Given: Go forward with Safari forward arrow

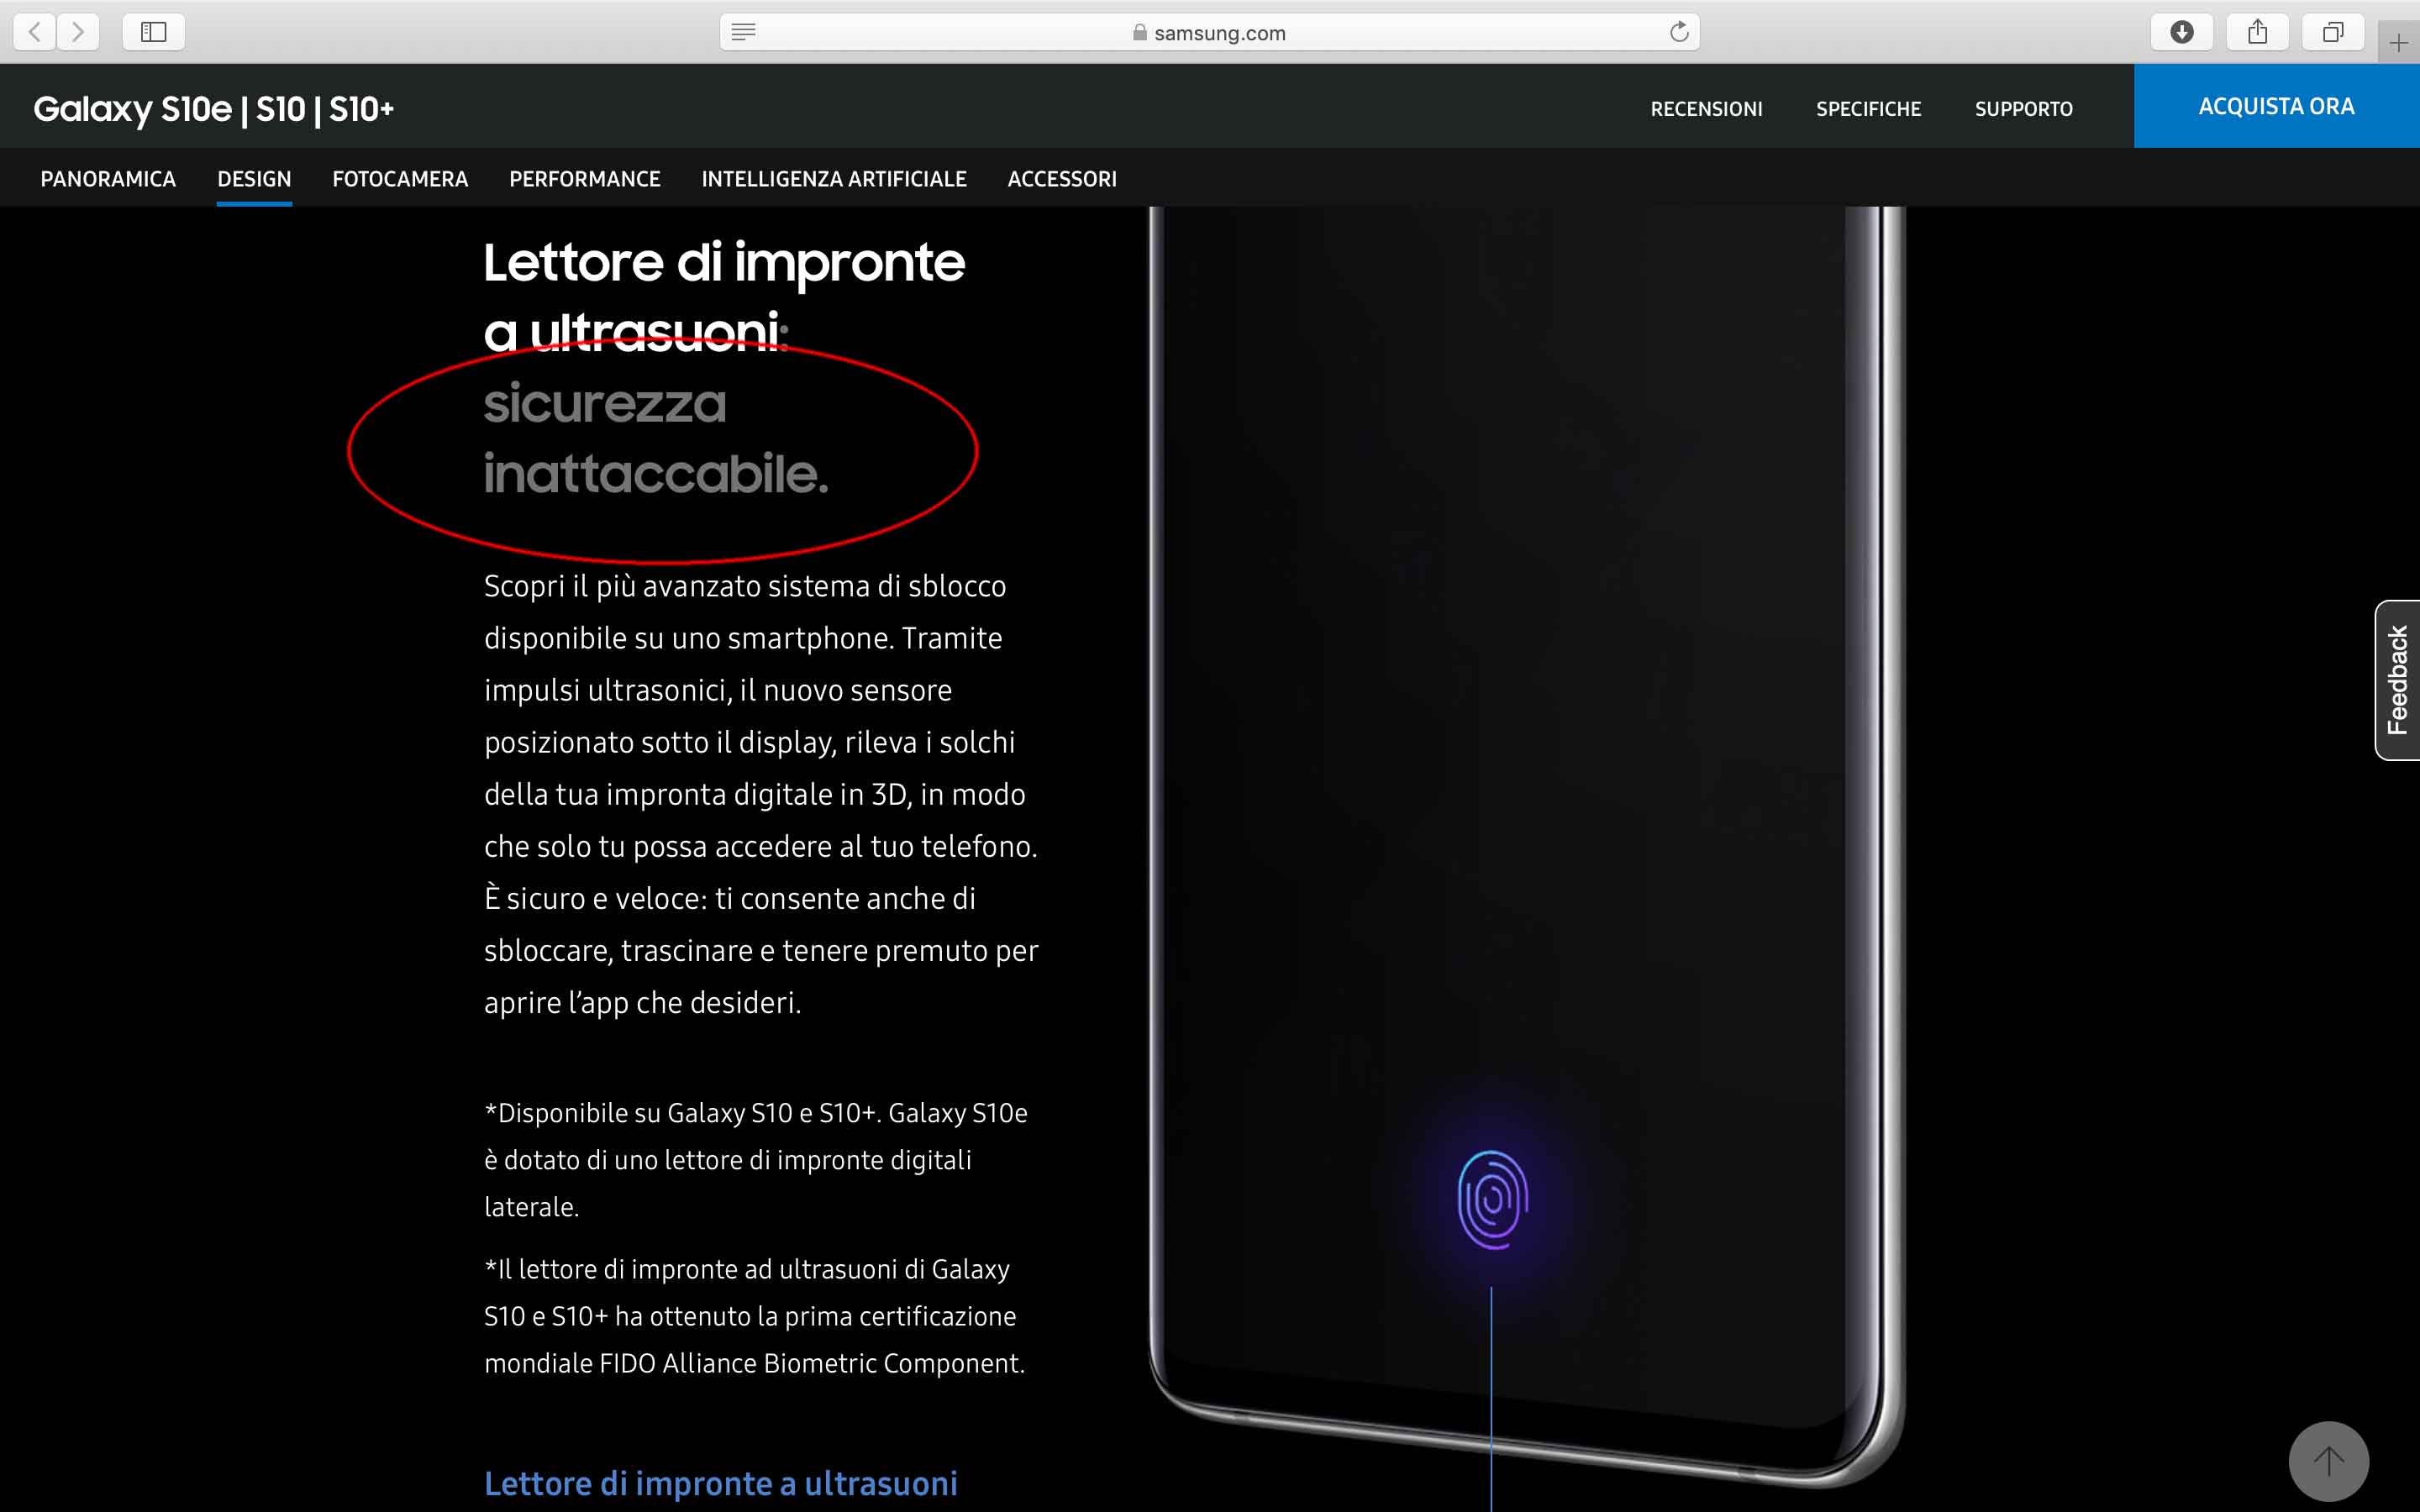Looking at the screenshot, I should pyautogui.click(x=78, y=32).
